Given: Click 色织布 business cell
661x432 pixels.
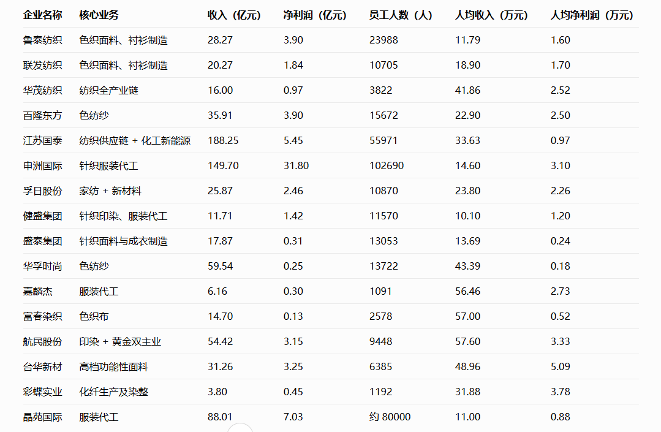Looking at the screenshot, I should pyautogui.click(x=94, y=317).
